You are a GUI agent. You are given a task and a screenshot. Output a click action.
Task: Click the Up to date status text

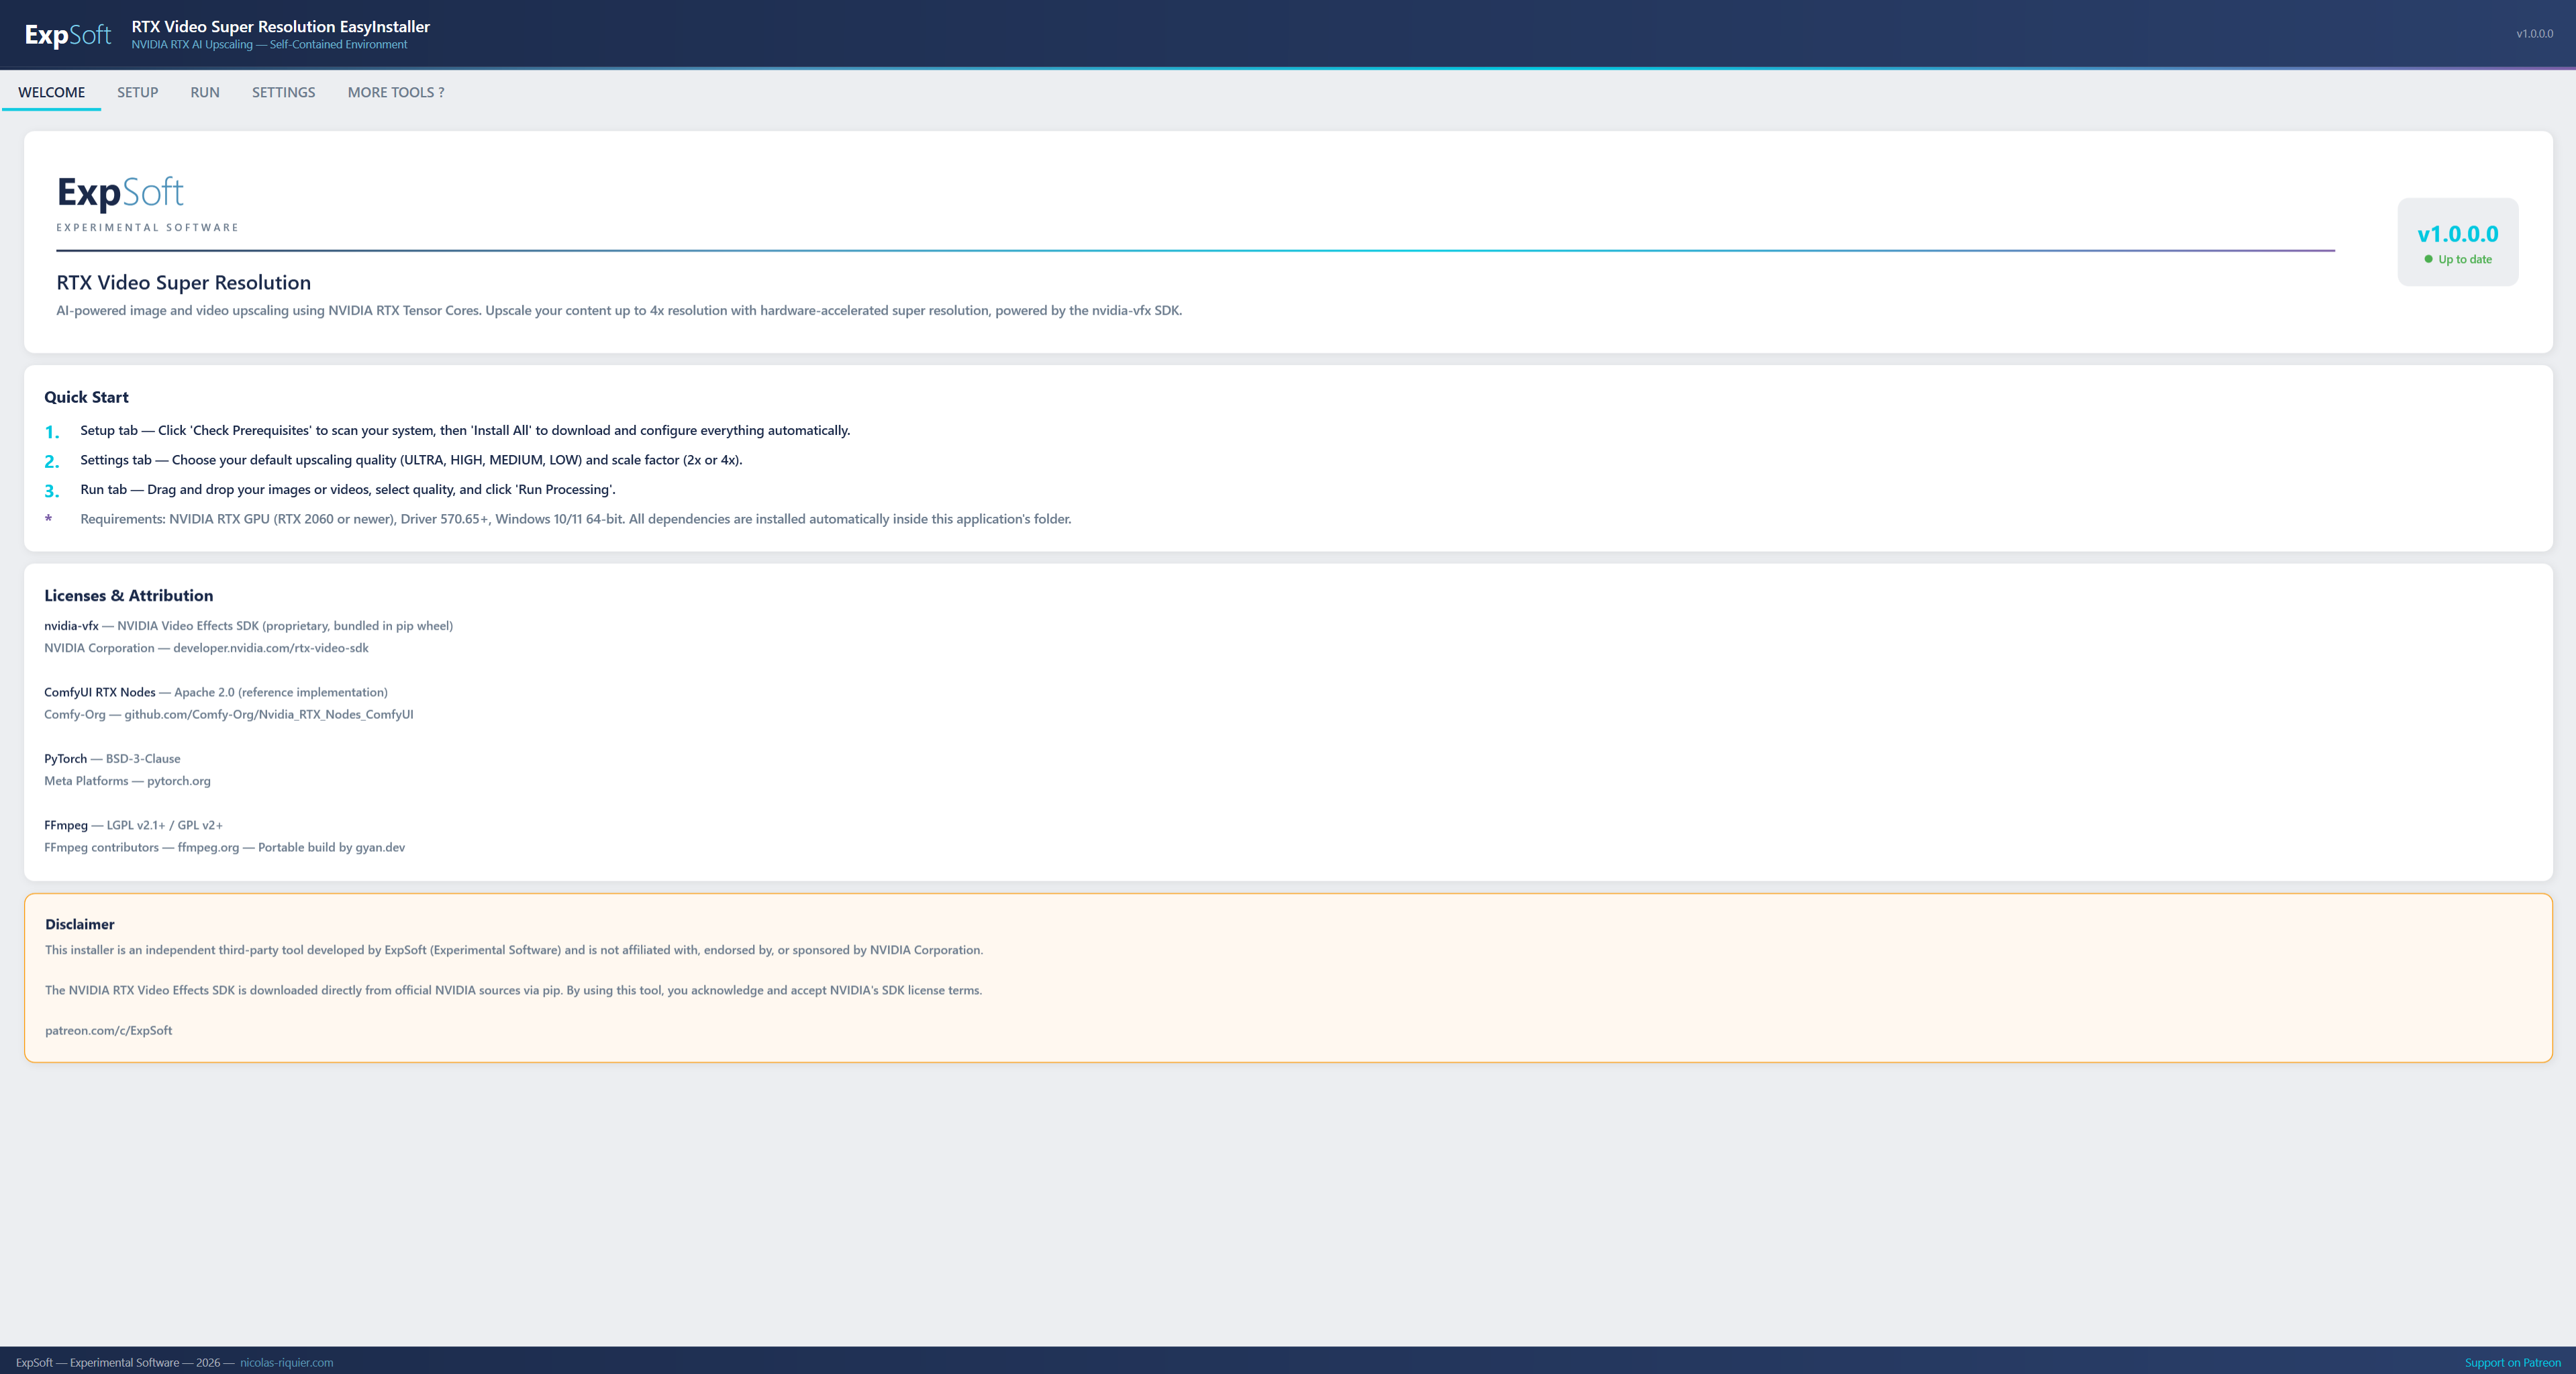point(2464,259)
